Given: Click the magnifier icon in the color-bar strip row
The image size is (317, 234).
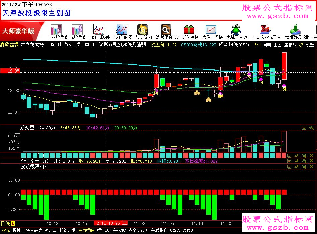Looking at the screenshot, I should [x=304, y=155].
